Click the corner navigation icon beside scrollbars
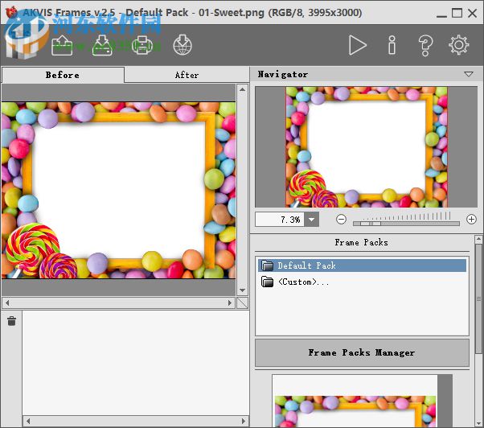484x428 pixels. 243,303
